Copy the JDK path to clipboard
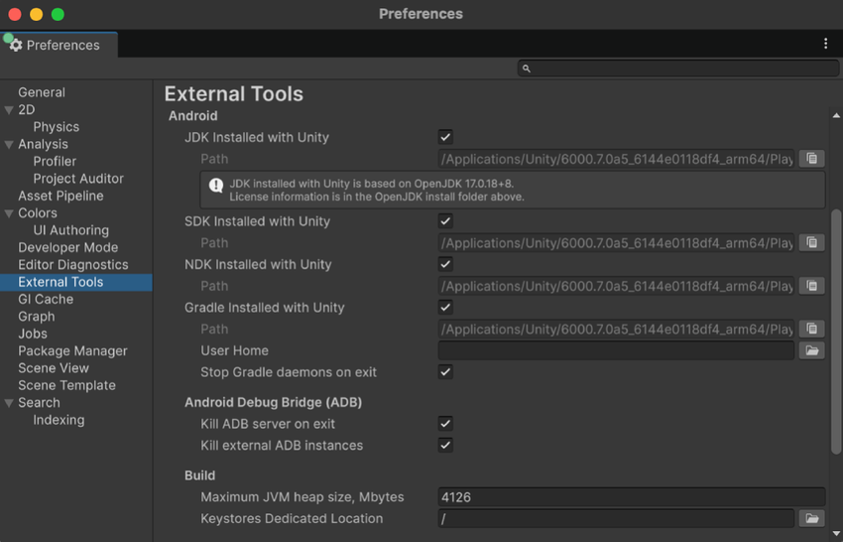This screenshot has height=542, width=843. (x=812, y=159)
